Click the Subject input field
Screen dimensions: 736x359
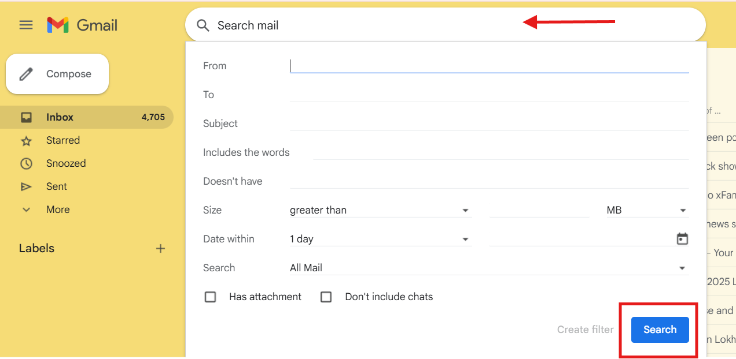tap(489, 124)
